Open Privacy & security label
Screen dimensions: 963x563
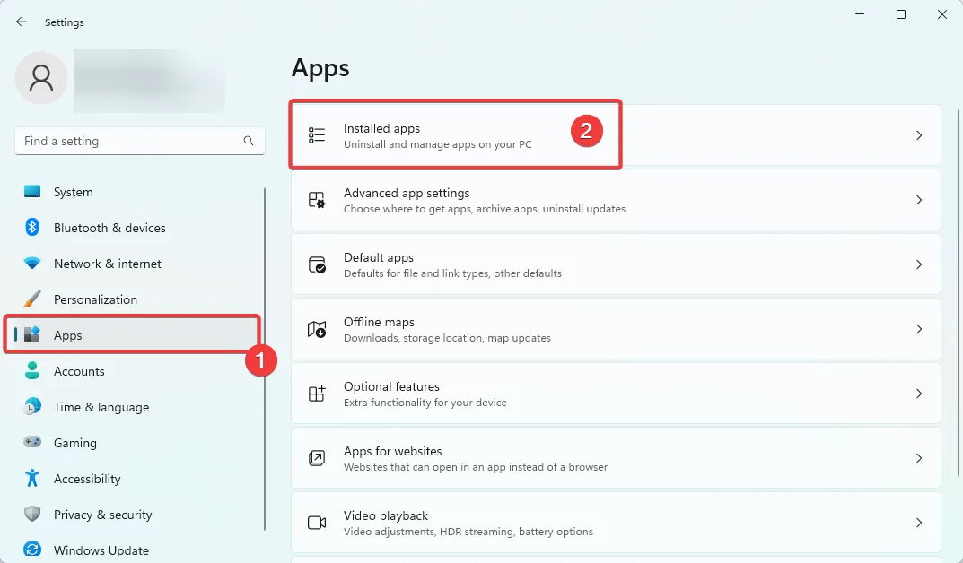(102, 515)
